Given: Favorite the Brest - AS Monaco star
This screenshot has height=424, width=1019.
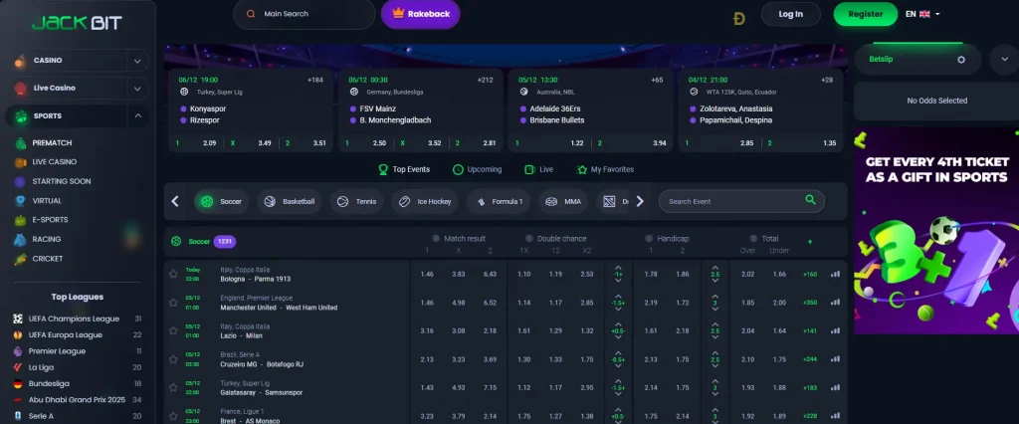Looking at the screenshot, I should (x=173, y=416).
